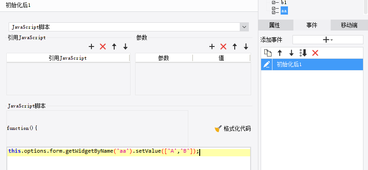This screenshot has width=368, height=170.
Task: Click the checkbox group icon beside aa
Action: coord(275,10)
